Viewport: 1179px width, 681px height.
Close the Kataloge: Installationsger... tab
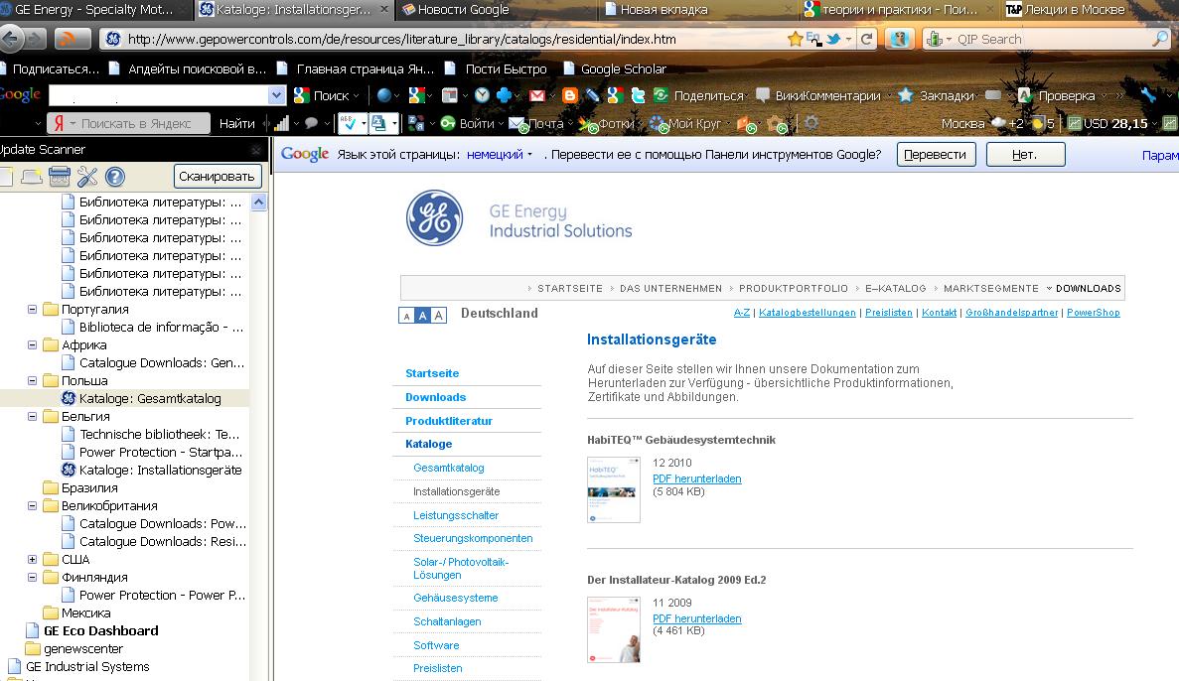(x=383, y=10)
